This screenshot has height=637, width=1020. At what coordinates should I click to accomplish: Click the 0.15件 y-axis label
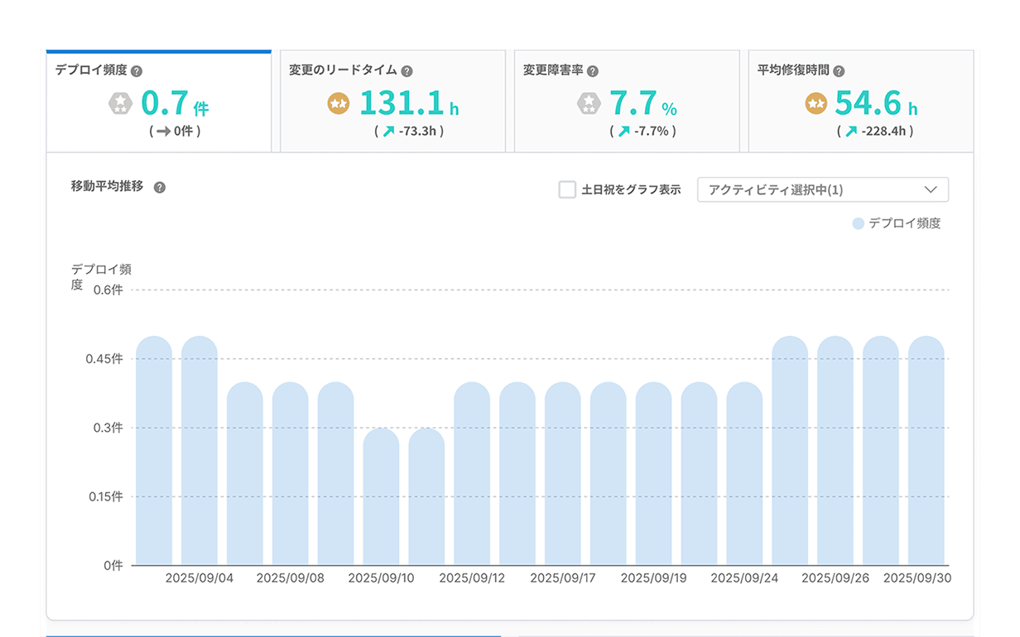click(x=104, y=496)
